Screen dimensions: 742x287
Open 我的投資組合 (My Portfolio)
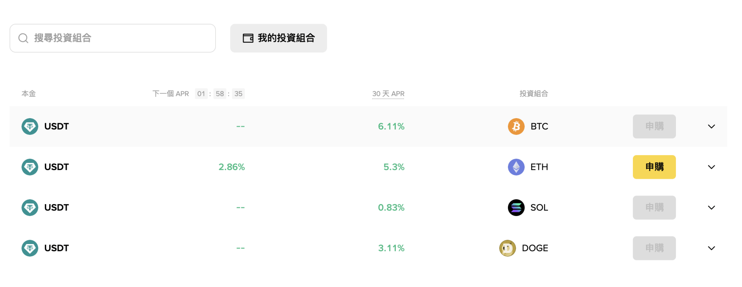point(278,38)
